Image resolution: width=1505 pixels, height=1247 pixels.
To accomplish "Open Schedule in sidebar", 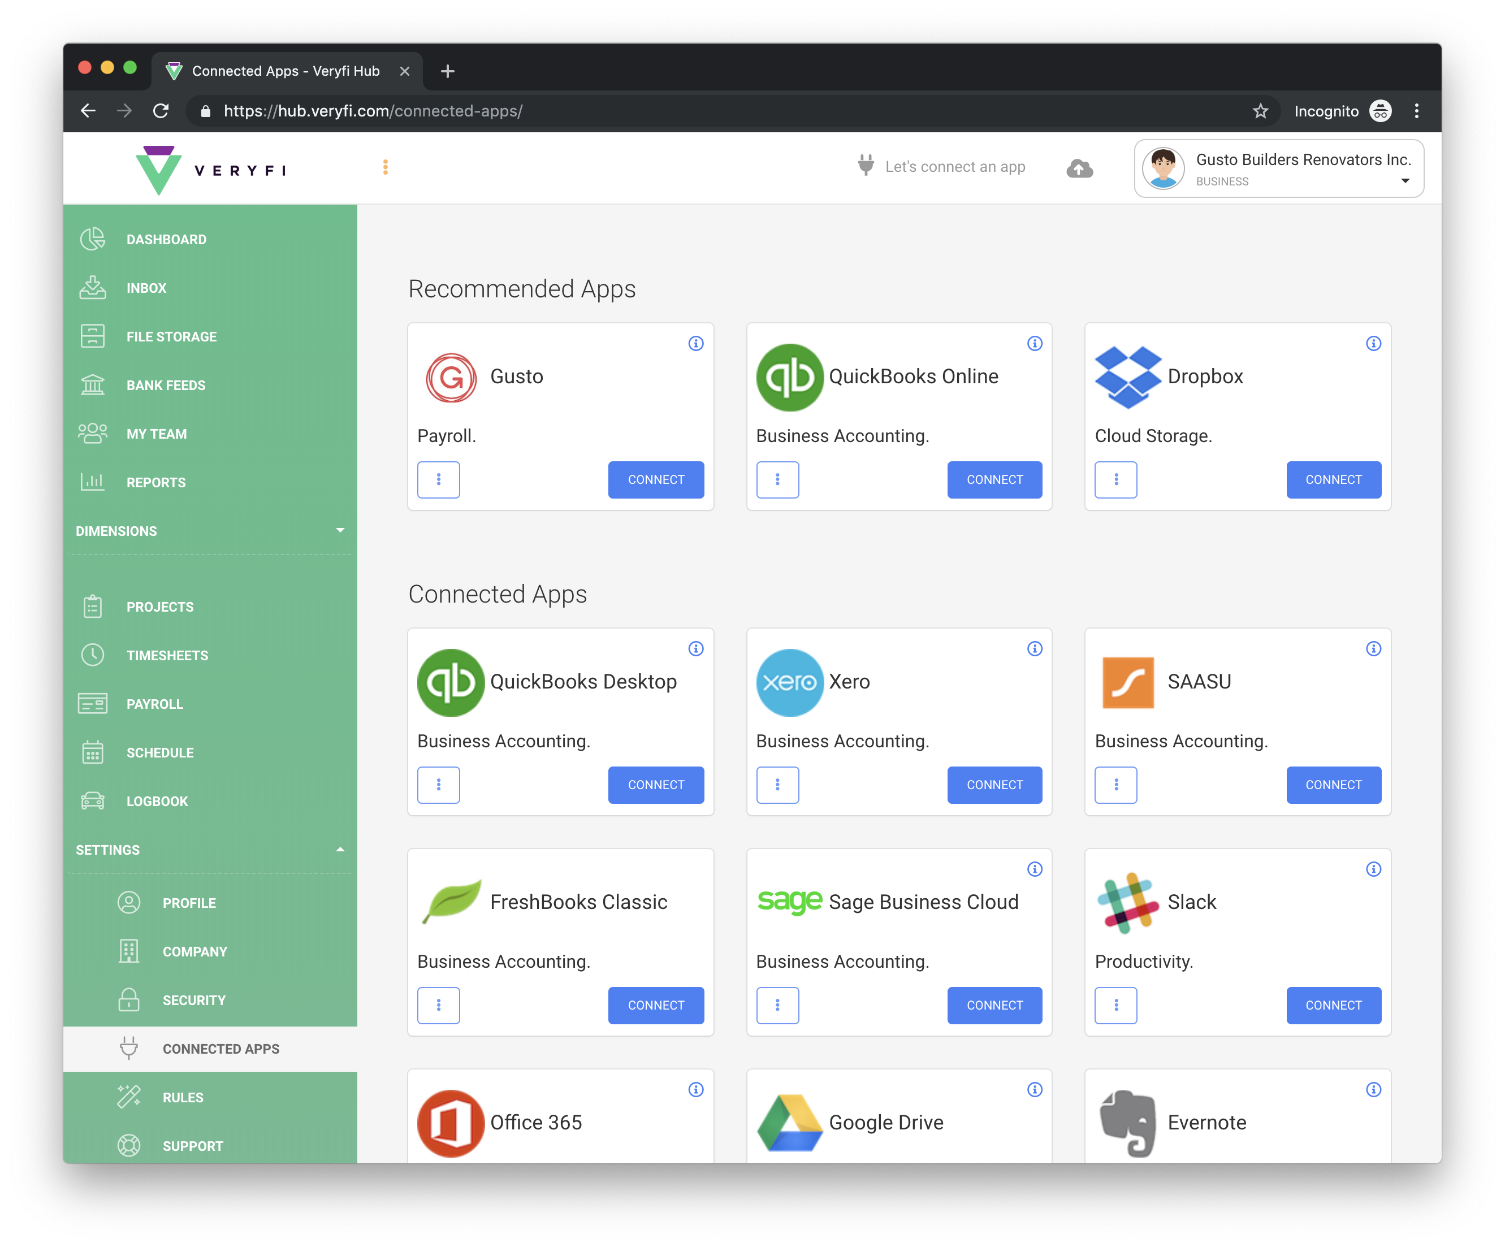I will pos(209,753).
